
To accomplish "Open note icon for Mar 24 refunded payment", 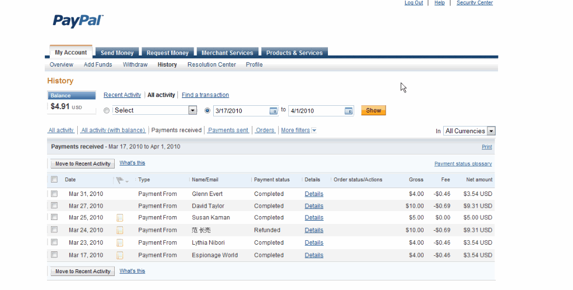I will tap(120, 231).
